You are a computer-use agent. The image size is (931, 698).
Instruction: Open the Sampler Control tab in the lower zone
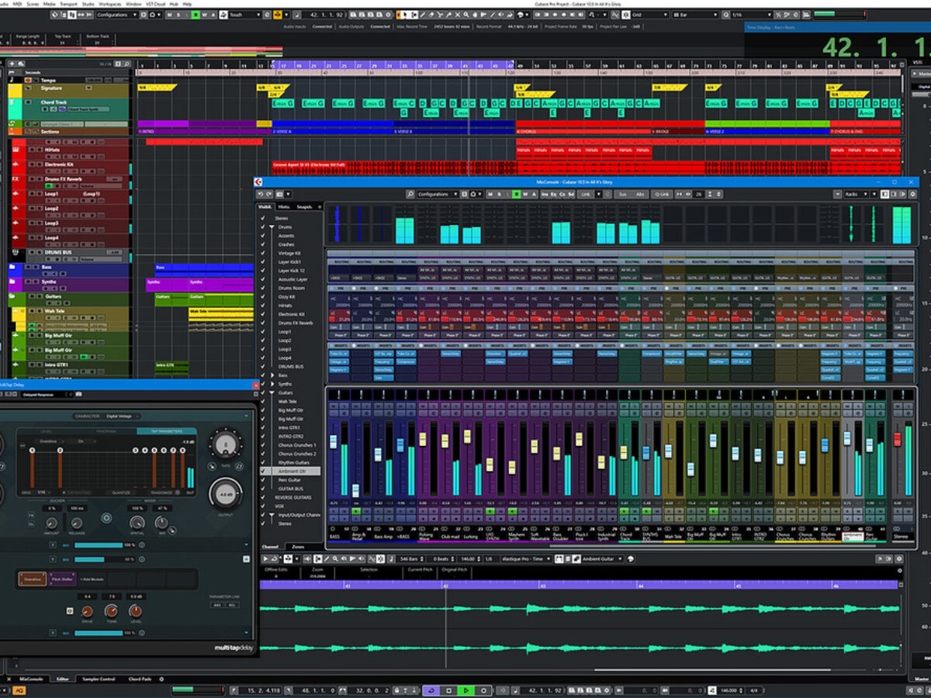(98, 679)
